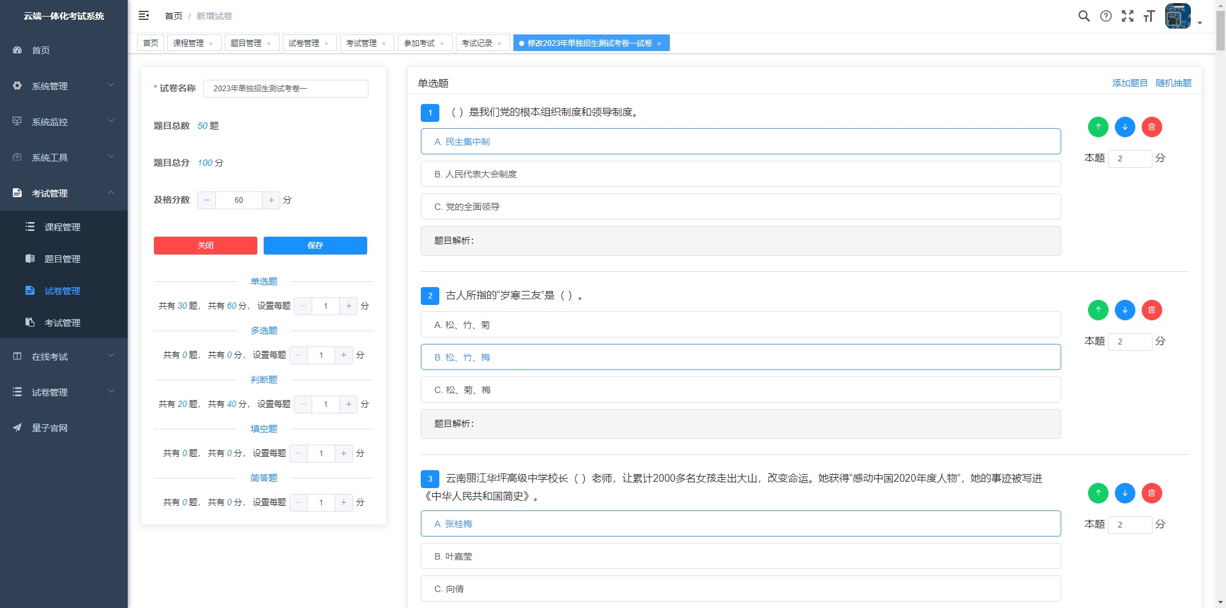Click 首页 in the breadcrumb
Image resolution: width=1226 pixels, height=608 pixels.
174,16
